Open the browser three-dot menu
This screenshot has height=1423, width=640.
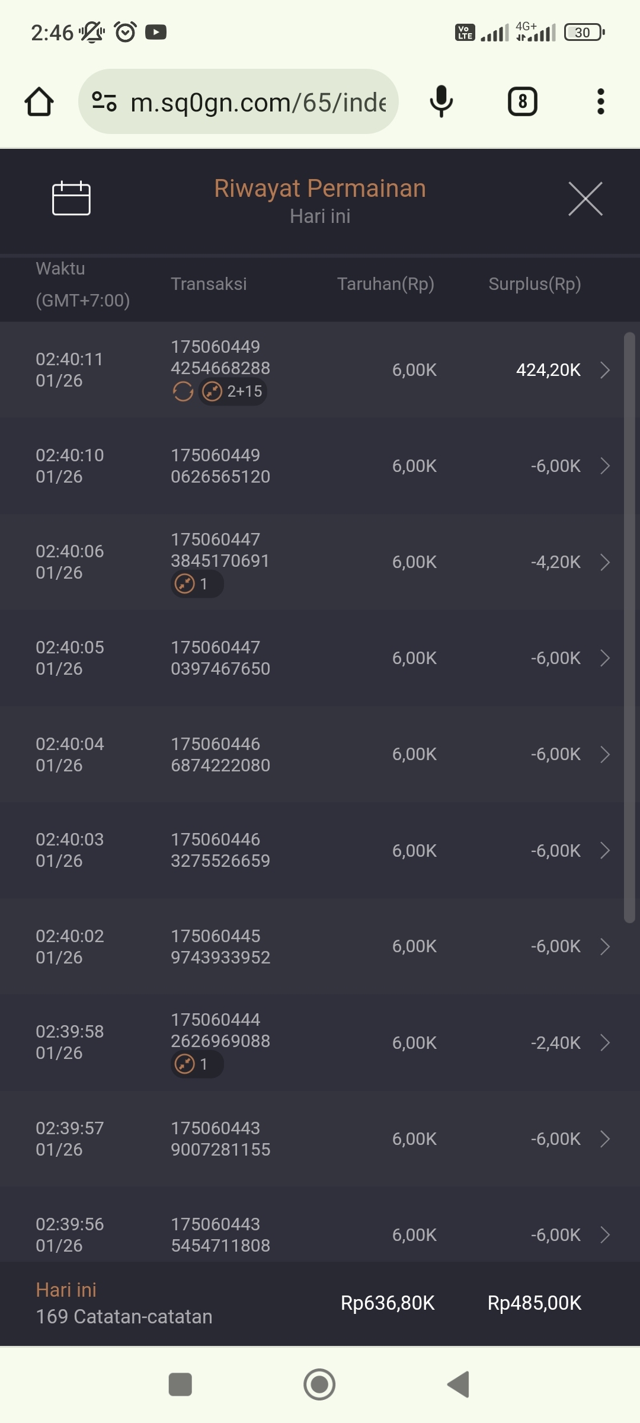click(600, 101)
